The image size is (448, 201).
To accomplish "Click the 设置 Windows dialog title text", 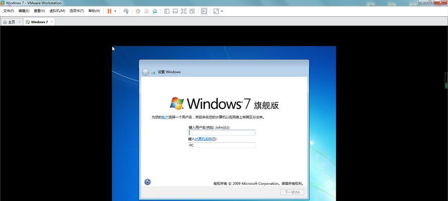I will coord(169,72).
